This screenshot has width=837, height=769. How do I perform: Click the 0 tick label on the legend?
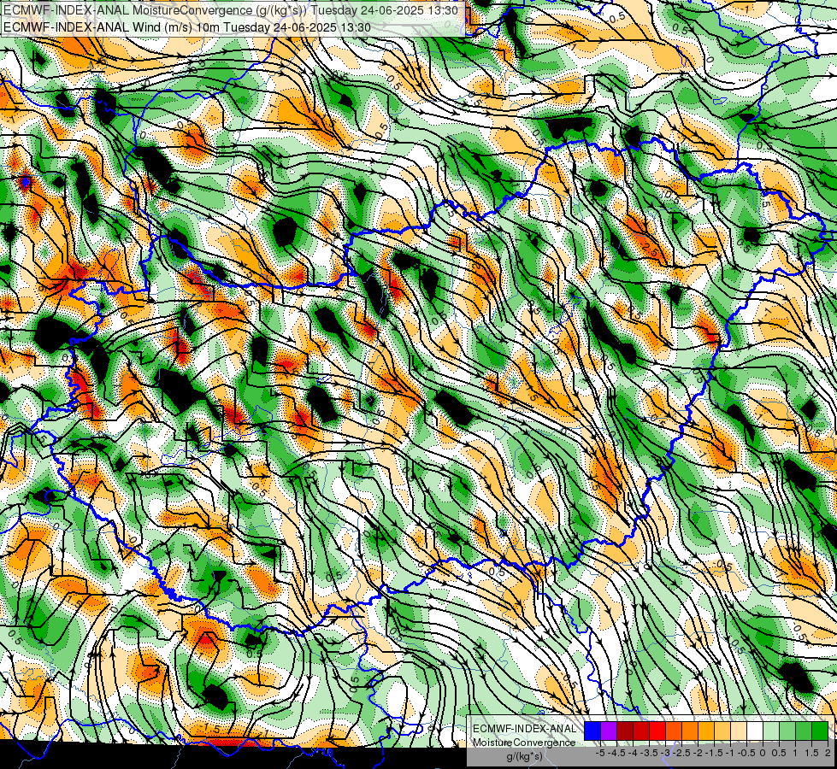763,753
